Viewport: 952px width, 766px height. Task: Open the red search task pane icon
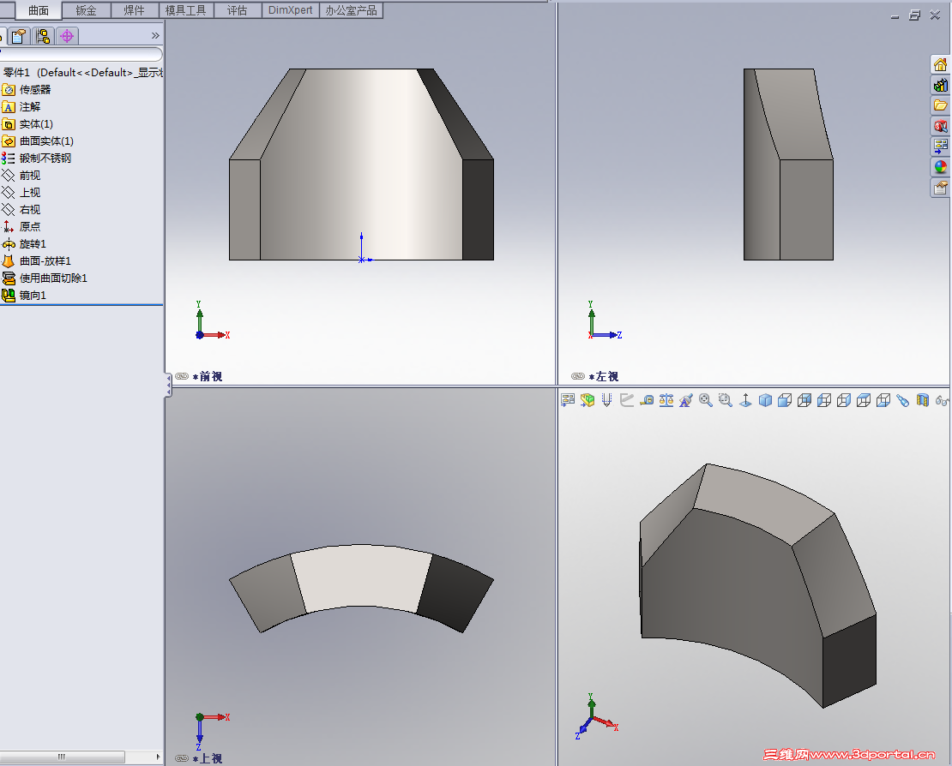[x=941, y=126]
